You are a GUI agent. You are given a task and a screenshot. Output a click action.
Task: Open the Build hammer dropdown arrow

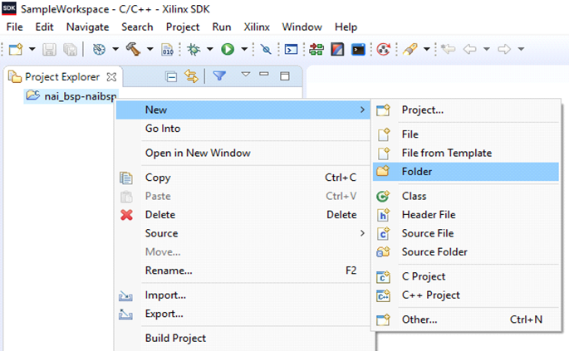tap(150, 49)
